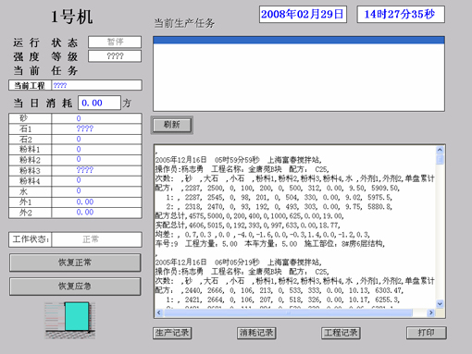Screen dimensions: 472x354
Task: Click the 当前工程 value field
Action: pos(97,85)
